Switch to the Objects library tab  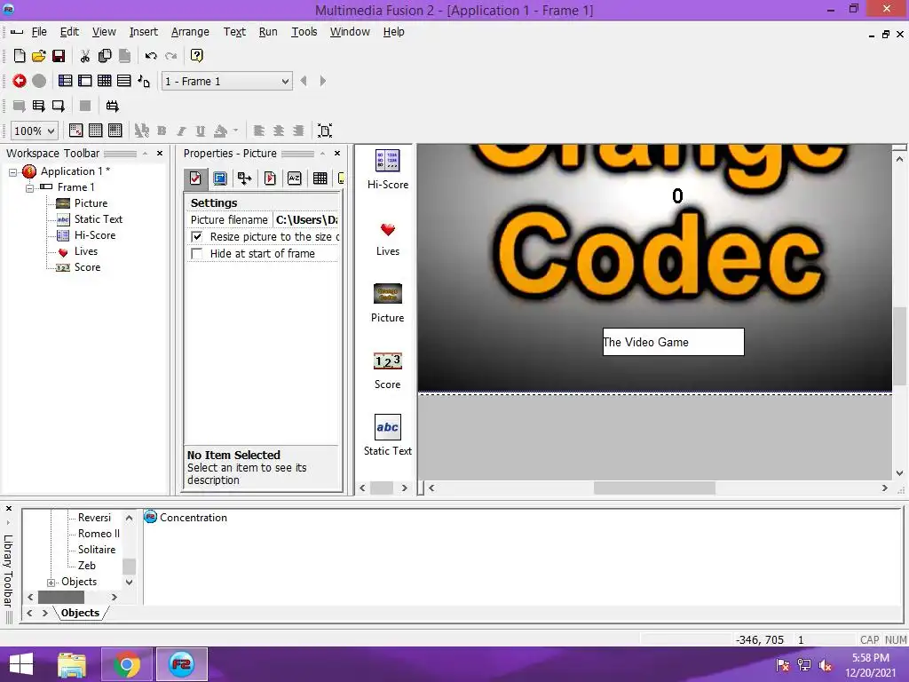pyautogui.click(x=80, y=613)
